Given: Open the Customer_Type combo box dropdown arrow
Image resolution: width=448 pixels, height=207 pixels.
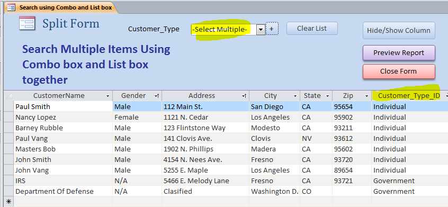Looking at the screenshot, I should click(x=261, y=29).
